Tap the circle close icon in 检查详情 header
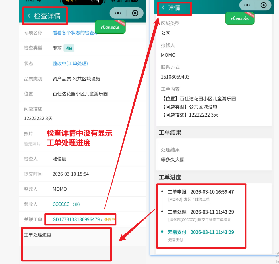This screenshot has width=279, height=264. [x=135, y=13]
